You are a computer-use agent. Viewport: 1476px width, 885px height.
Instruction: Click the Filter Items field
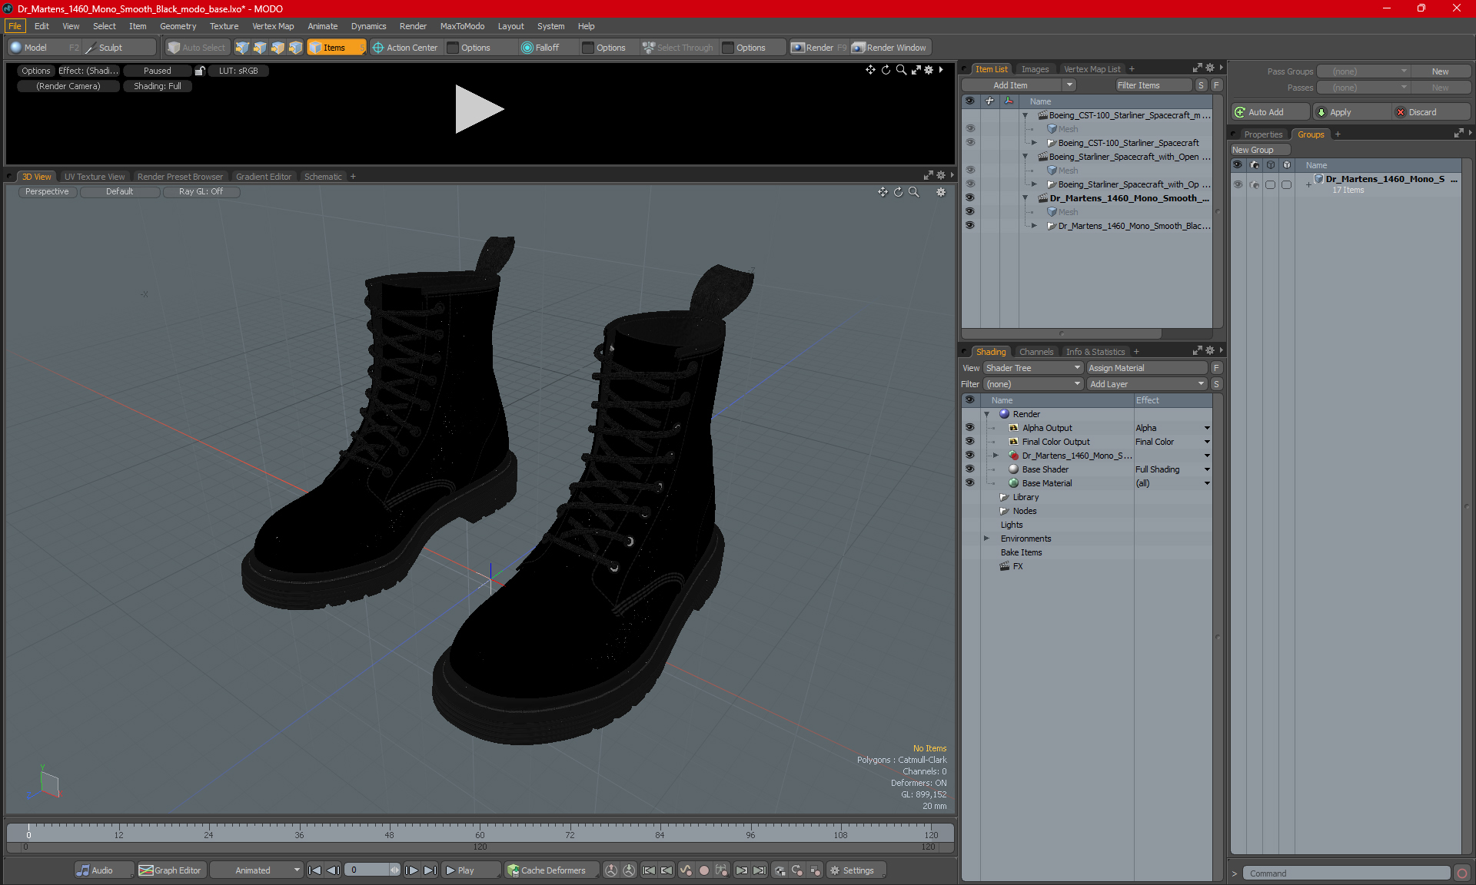(1153, 85)
